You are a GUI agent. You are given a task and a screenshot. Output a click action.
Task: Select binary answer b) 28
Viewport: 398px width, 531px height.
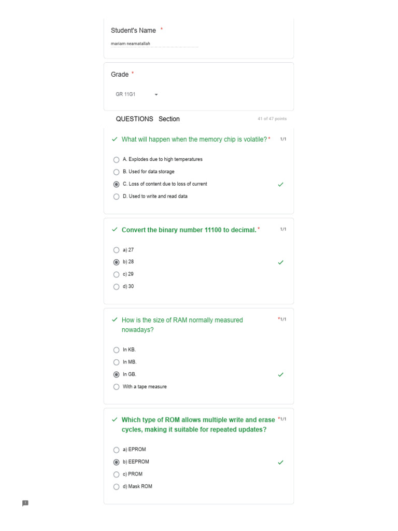coord(116,262)
